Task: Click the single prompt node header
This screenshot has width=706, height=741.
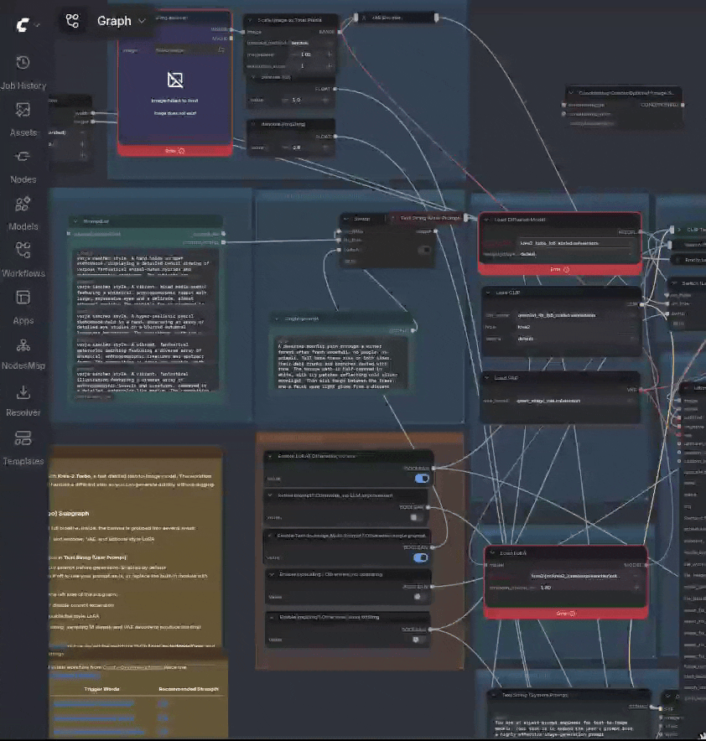Action: pyautogui.click(x=343, y=319)
